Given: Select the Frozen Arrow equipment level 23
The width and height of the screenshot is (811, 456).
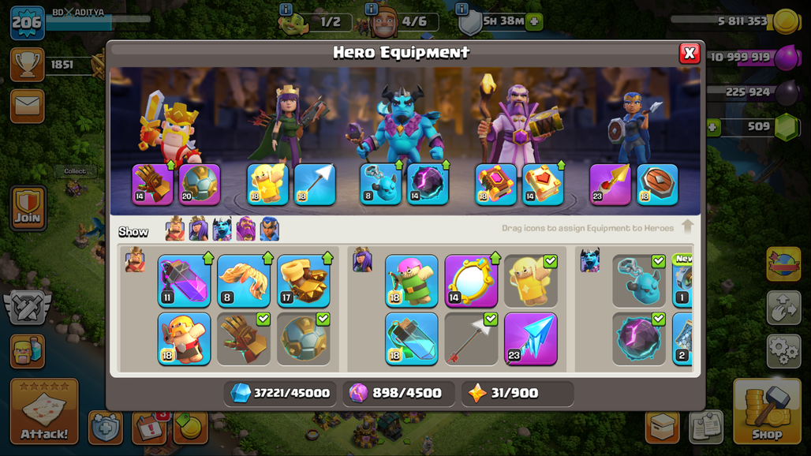Looking at the screenshot, I should pyautogui.click(x=531, y=338).
